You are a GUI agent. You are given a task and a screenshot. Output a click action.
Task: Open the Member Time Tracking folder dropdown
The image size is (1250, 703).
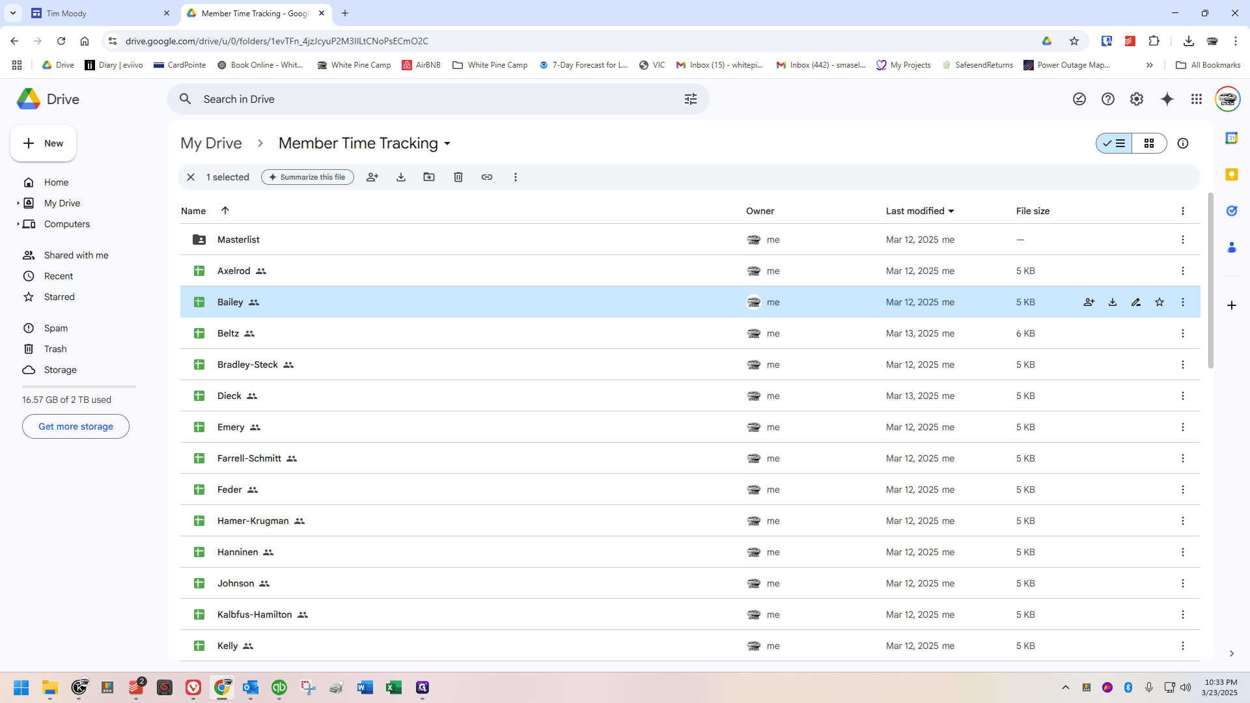click(447, 144)
